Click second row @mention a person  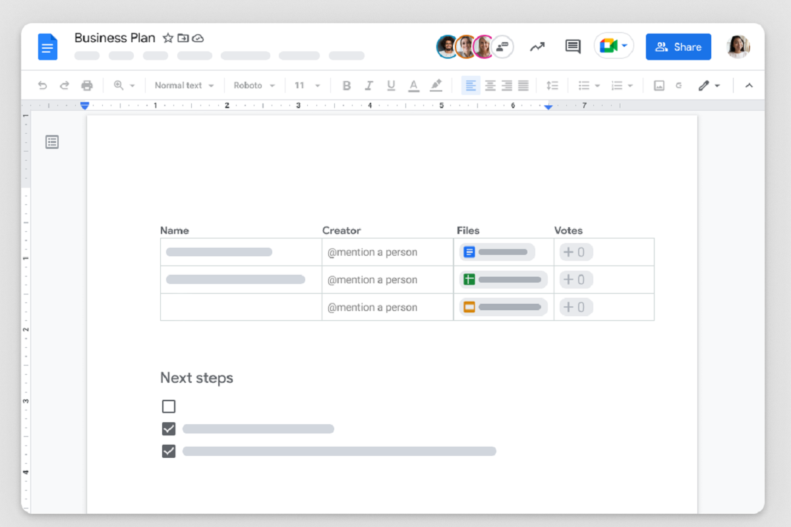coord(372,280)
